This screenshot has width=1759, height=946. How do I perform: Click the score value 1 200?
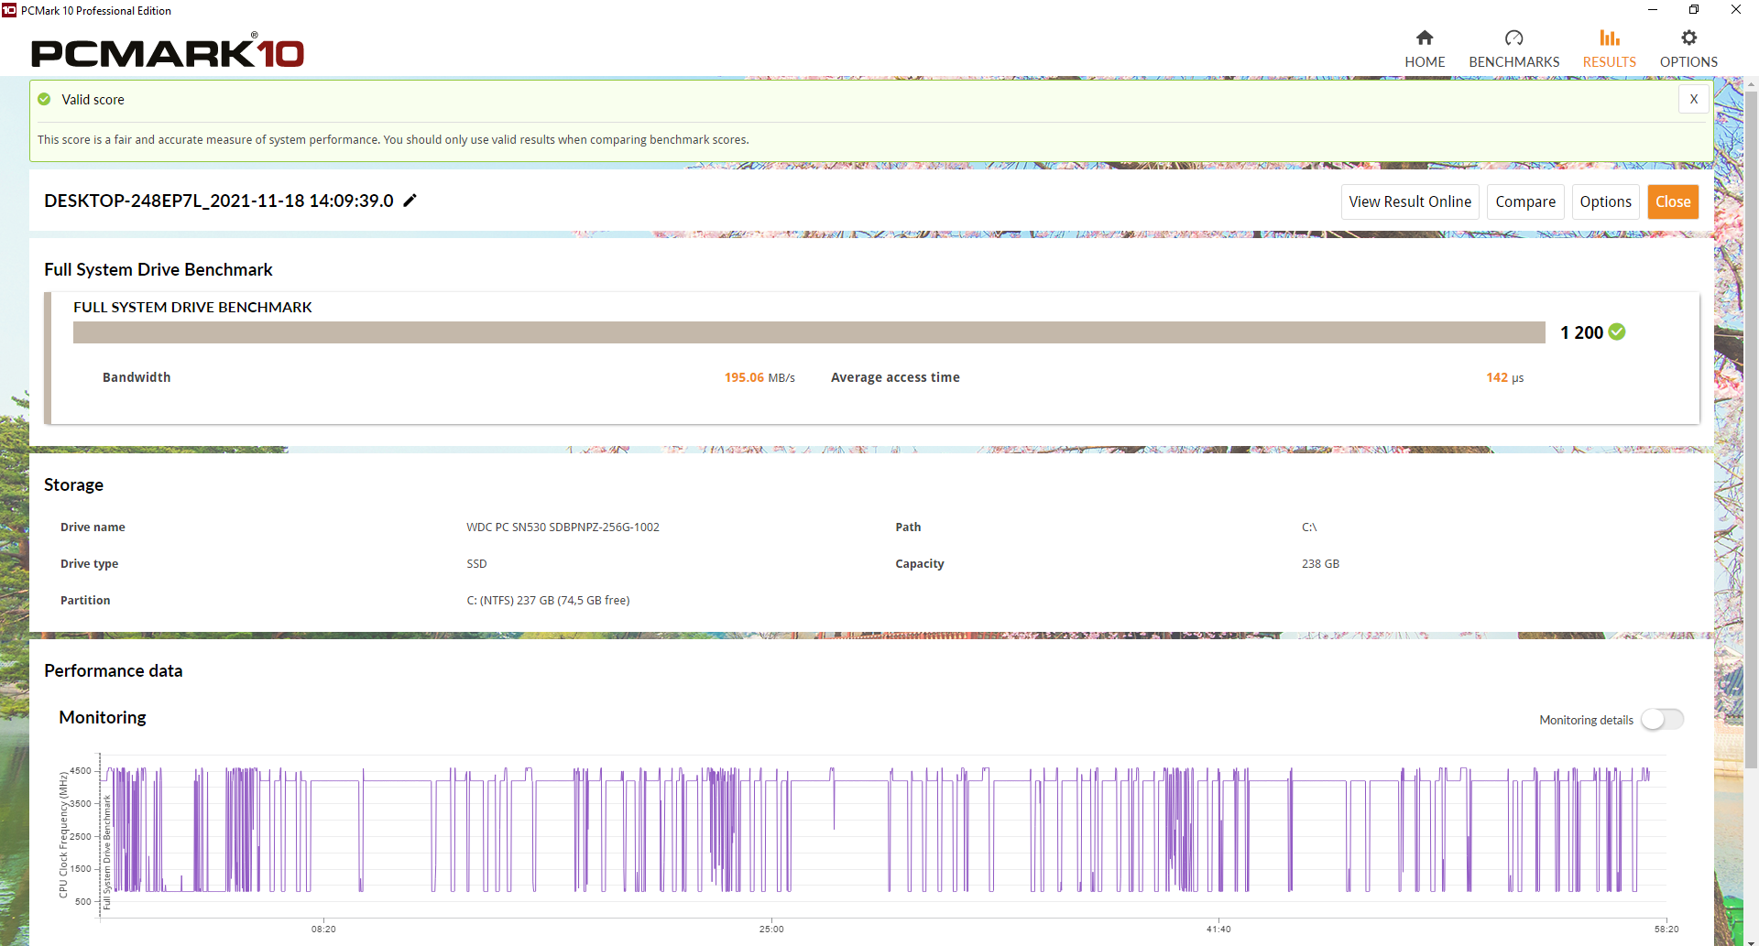1581,332
